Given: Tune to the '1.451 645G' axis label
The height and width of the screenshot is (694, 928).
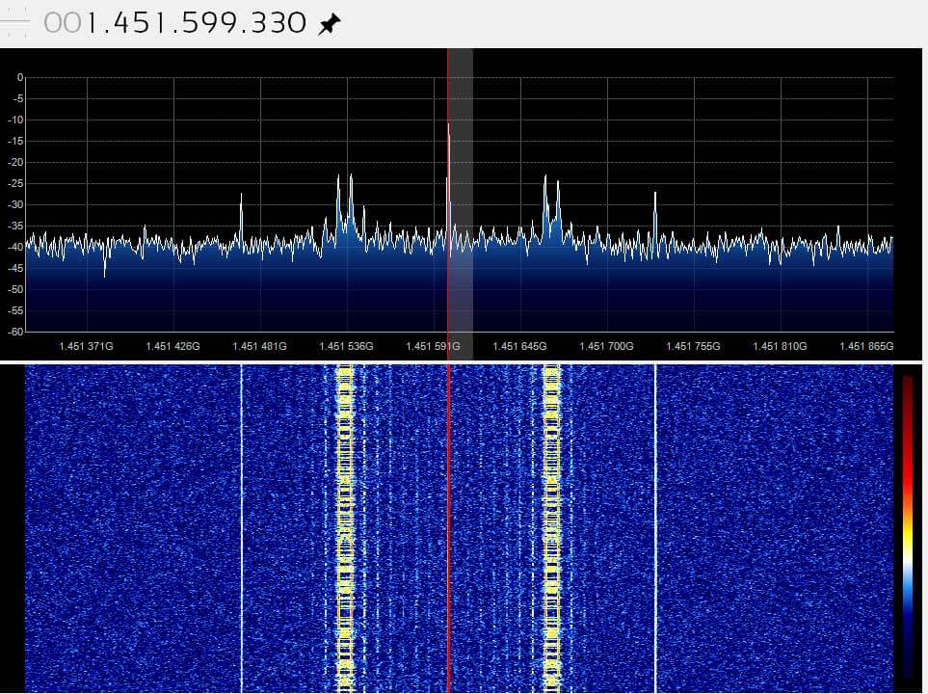Looking at the screenshot, I should [x=519, y=346].
